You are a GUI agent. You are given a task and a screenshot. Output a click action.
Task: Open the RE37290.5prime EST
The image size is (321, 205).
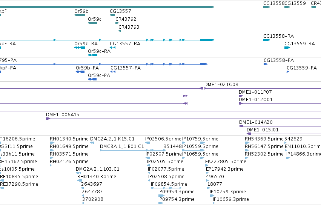click(x=2, y=188)
